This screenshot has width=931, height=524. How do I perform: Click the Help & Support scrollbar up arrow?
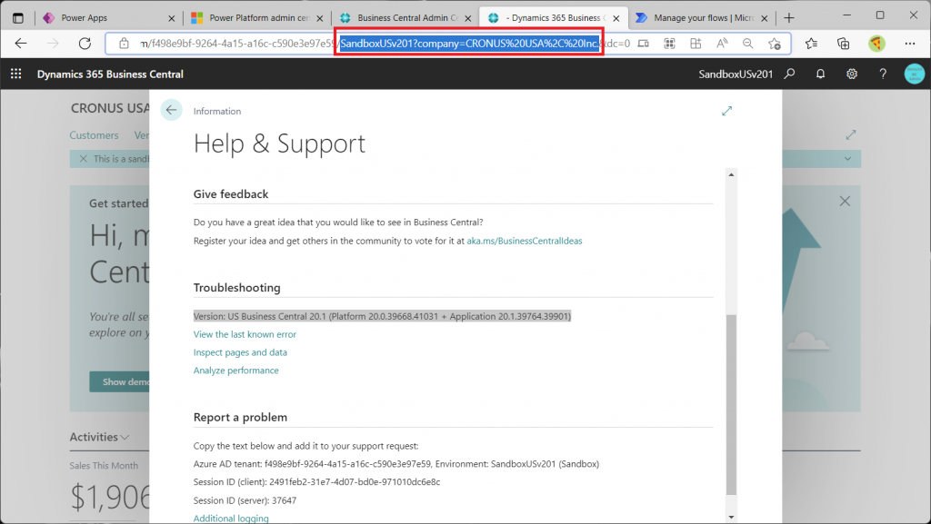731,174
